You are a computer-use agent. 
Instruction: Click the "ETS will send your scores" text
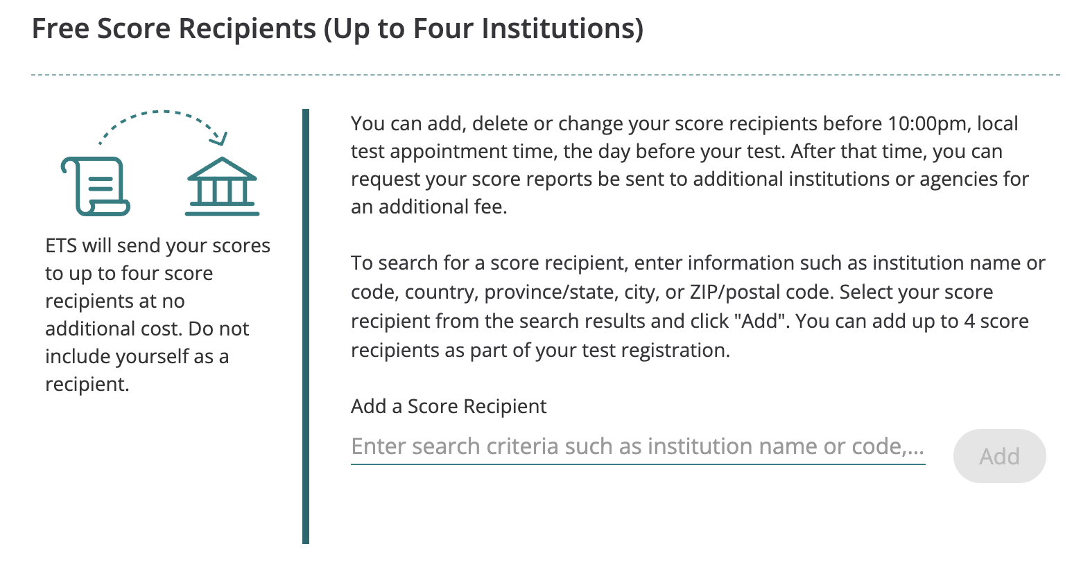coord(157,246)
